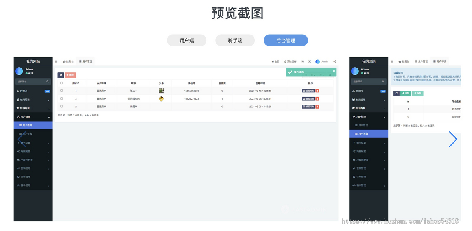
Task: Select the 后台管理 preview category button
Action: (x=286, y=40)
